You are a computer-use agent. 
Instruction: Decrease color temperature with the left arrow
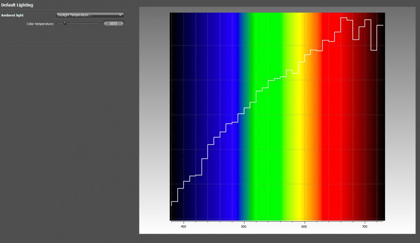pyautogui.click(x=105, y=24)
